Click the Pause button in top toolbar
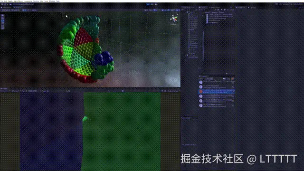The height and width of the screenshot is (171, 304). click(x=152, y=4)
